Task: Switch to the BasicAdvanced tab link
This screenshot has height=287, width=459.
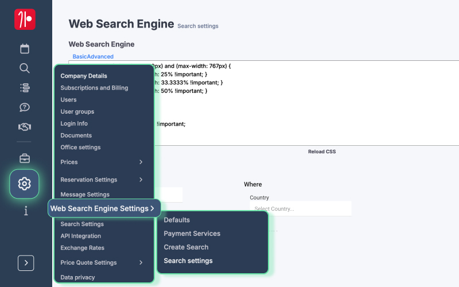Action: 93,57
